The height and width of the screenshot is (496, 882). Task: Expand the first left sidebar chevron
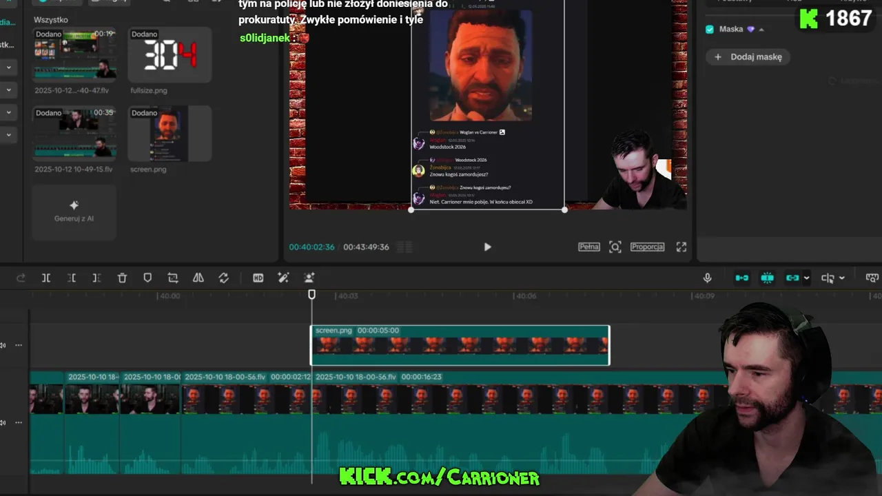(x=8, y=68)
